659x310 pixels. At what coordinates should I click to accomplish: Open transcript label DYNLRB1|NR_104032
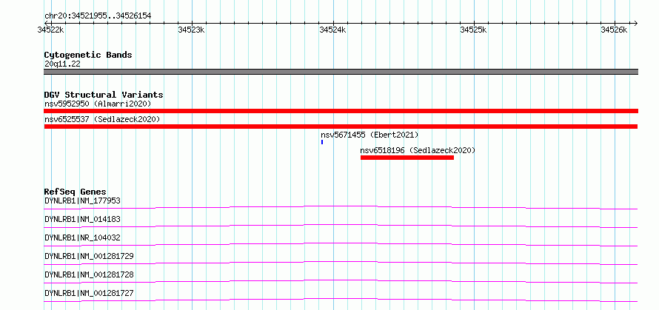coord(82,237)
